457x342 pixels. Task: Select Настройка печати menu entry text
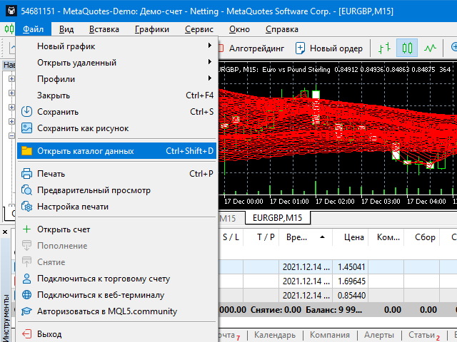73,207
